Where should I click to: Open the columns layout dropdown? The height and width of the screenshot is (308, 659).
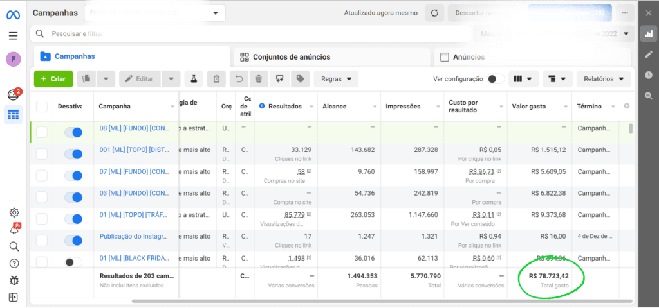[523, 79]
